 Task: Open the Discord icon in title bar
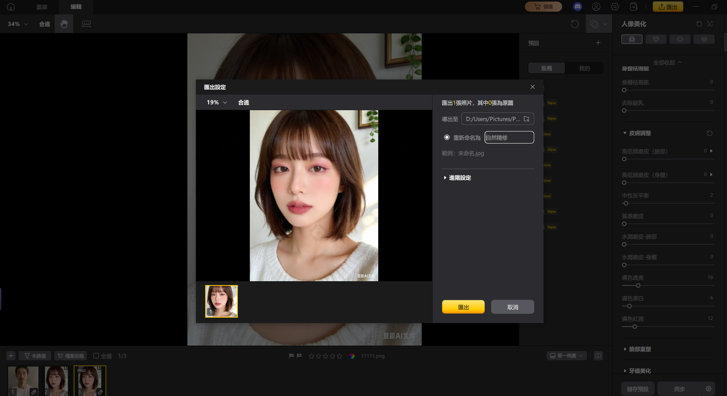point(577,7)
